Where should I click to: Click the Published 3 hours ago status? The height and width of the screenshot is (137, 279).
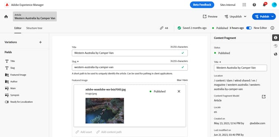[228, 28]
